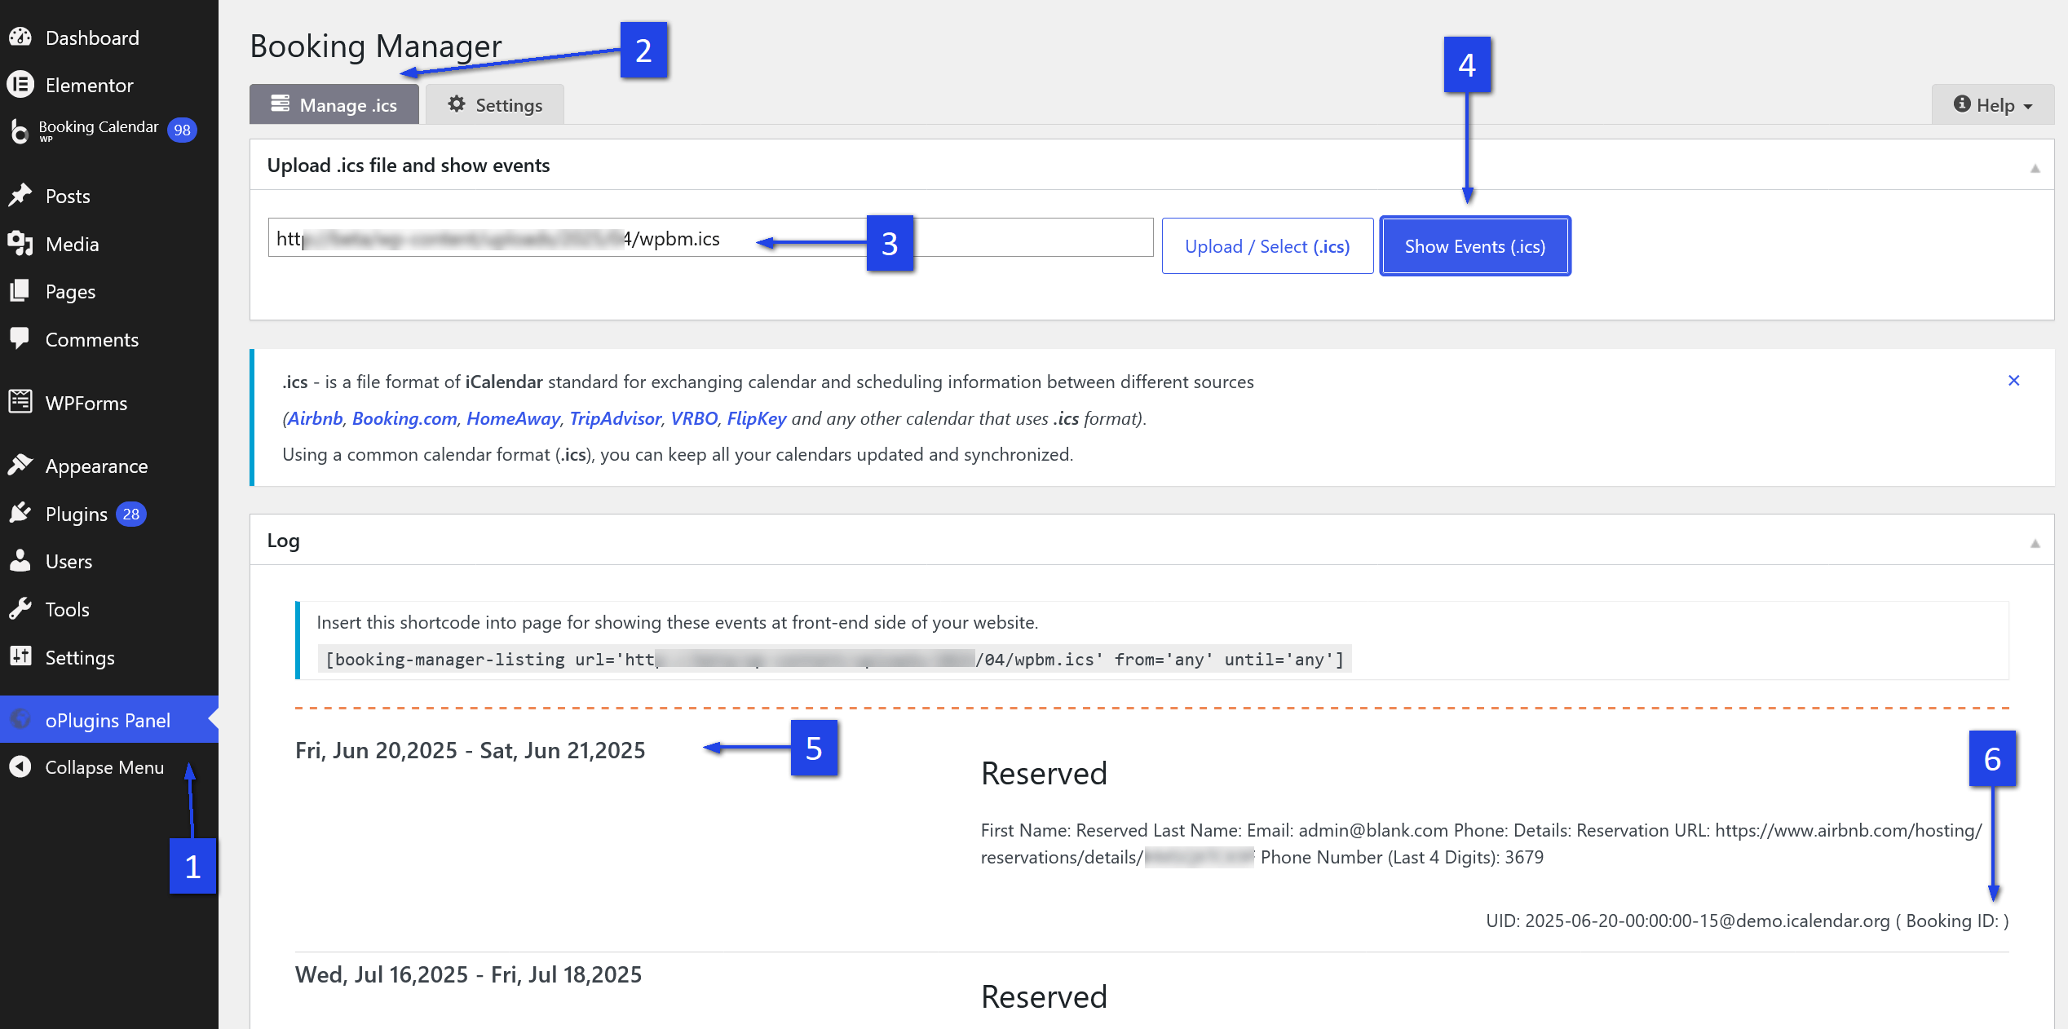Viewport: 2068px width, 1029px height.
Task: Click the Appearance paintbrush icon
Action: click(x=20, y=466)
